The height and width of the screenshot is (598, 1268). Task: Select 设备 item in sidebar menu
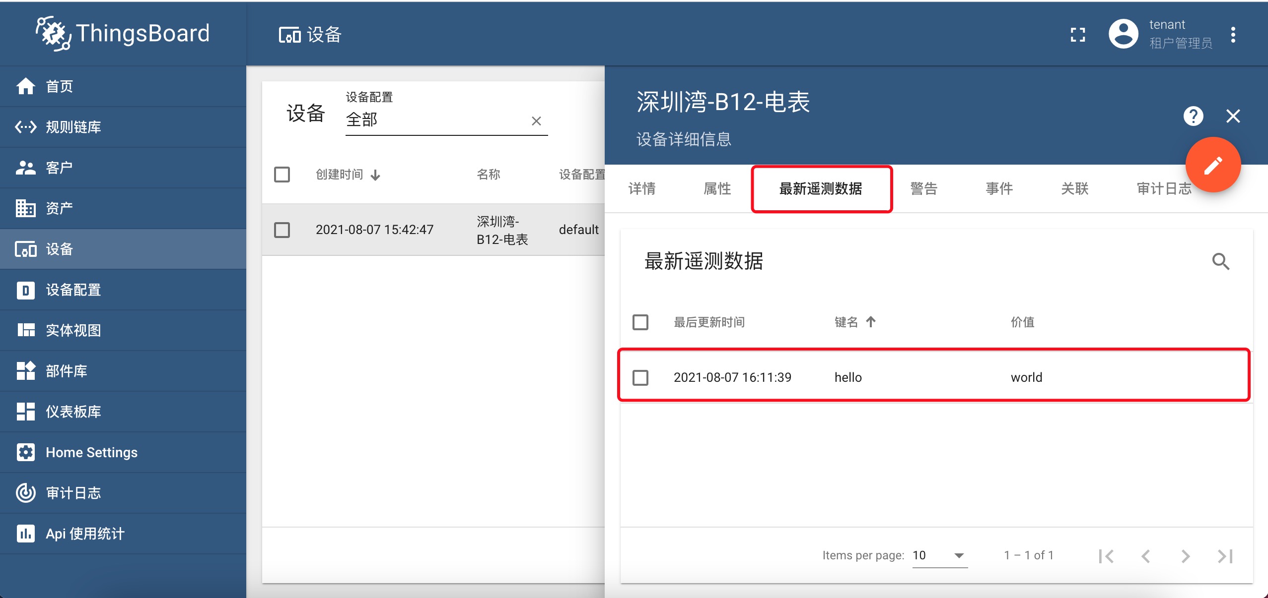123,249
